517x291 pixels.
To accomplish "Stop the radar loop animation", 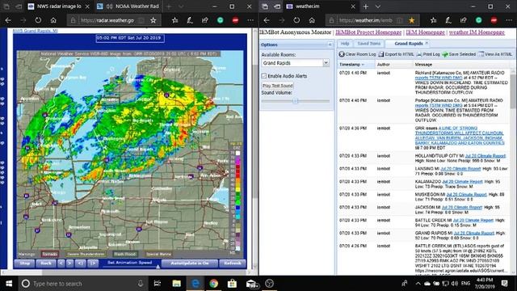I will tap(24, 264).
